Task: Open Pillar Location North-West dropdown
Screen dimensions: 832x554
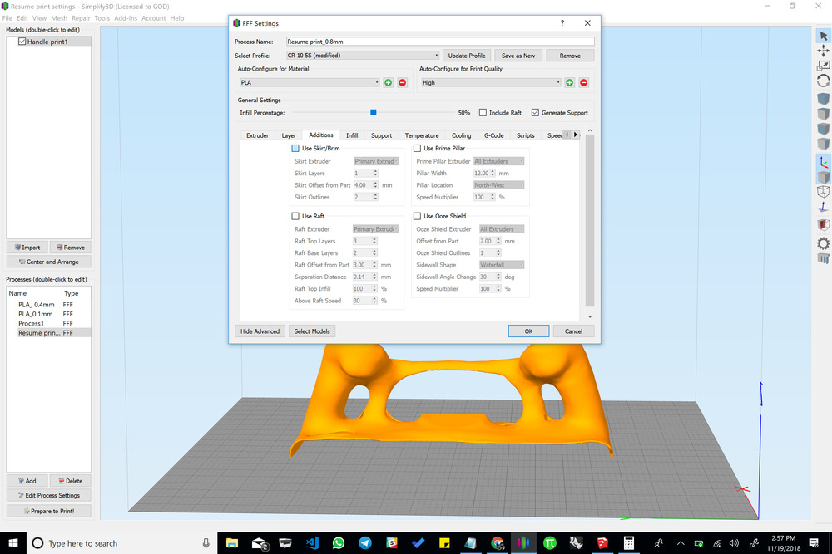Action: (498, 185)
